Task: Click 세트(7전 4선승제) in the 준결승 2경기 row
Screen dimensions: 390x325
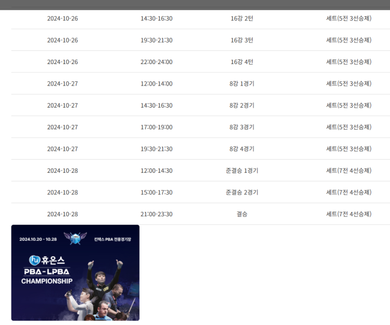Action: [349, 193]
